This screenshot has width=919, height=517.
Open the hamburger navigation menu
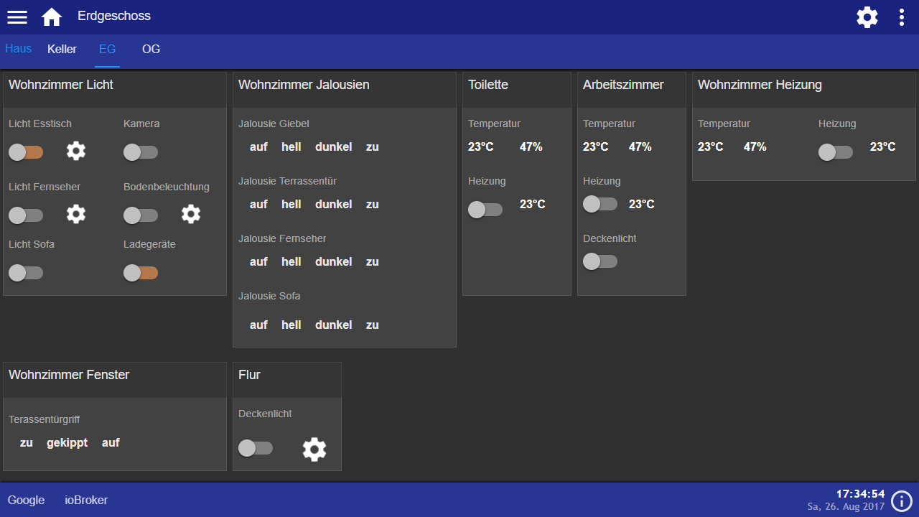(x=17, y=17)
